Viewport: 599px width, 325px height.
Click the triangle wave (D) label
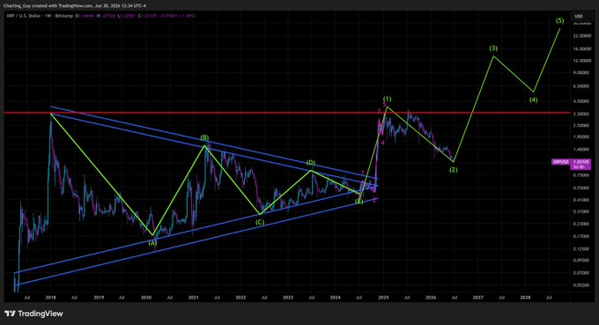pos(311,163)
